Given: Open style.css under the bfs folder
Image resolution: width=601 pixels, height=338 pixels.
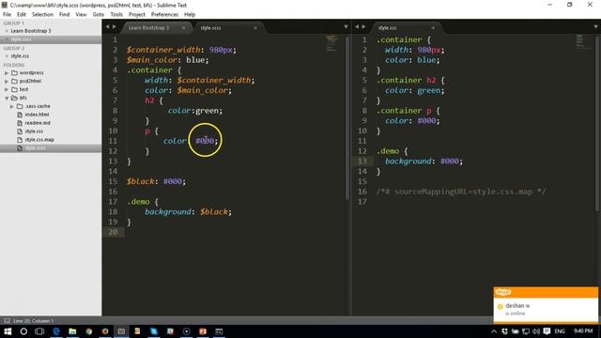Looking at the screenshot, I should (34, 131).
